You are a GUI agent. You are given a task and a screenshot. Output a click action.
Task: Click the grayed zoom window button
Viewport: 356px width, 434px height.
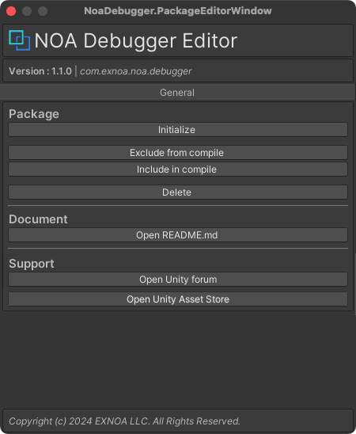pyautogui.click(x=43, y=11)
